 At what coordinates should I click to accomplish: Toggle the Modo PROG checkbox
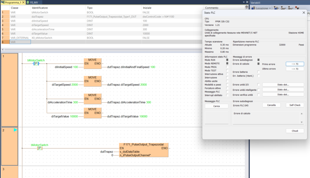coord(227,67)
